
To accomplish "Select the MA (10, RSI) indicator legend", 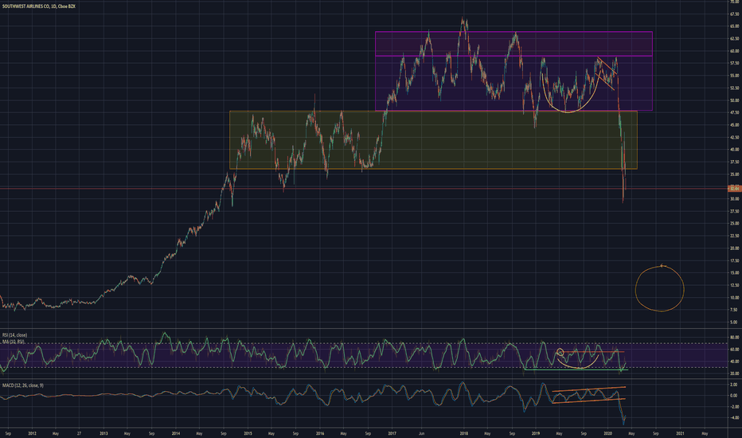I will 14,342.
